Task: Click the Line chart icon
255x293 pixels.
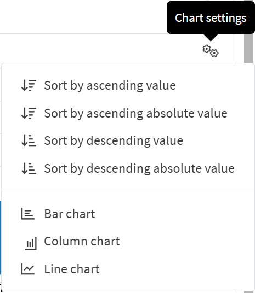Action: (28, 269)
